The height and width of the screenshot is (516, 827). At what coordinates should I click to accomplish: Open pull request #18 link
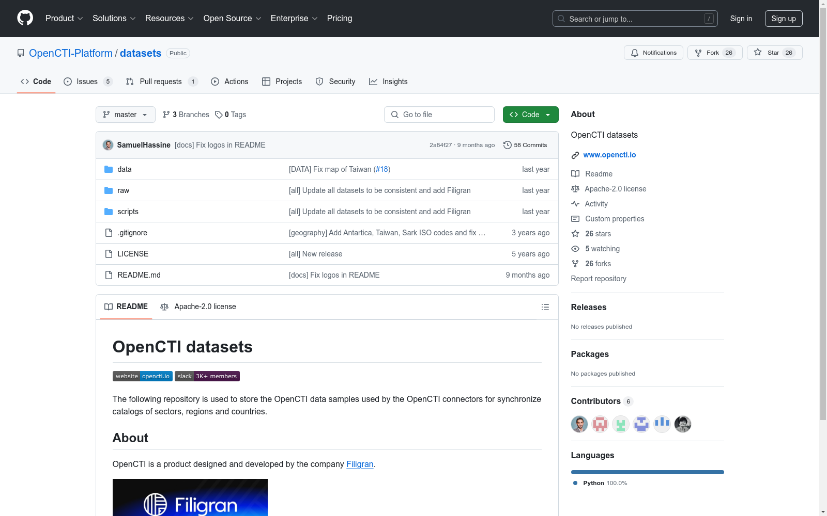pyautogui.click(x=382, y=169)
